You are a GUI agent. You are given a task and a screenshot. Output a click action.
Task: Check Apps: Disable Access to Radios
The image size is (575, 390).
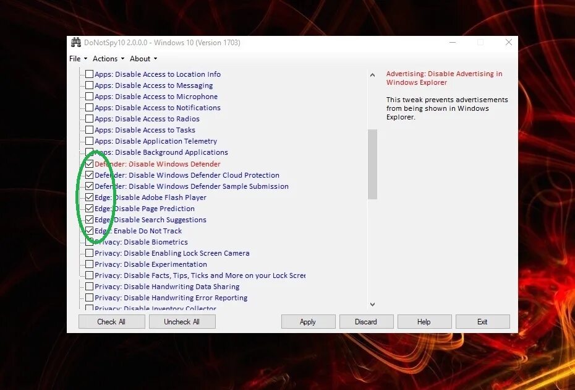[x=90, y=119]
